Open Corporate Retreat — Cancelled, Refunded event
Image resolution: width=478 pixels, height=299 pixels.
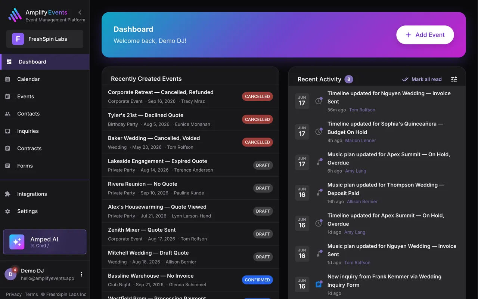click(x=190, y=96)
